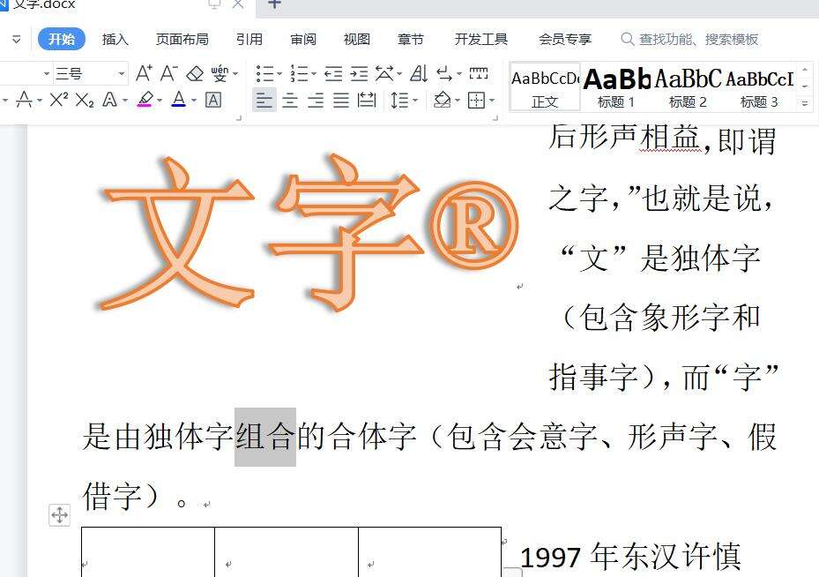Apply highlight color to selection

(x=145, y=100)
